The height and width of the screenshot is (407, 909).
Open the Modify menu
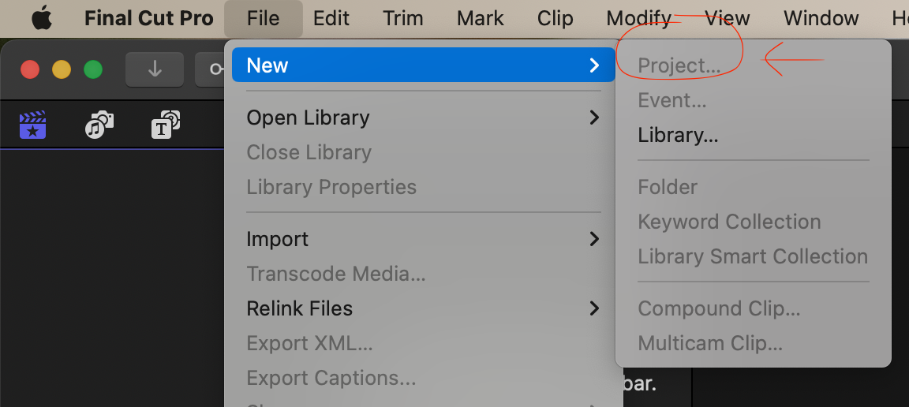click(x=638, y=18)
